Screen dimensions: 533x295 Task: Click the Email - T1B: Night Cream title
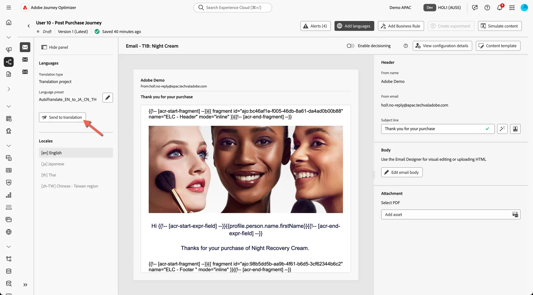pos(152,46)
